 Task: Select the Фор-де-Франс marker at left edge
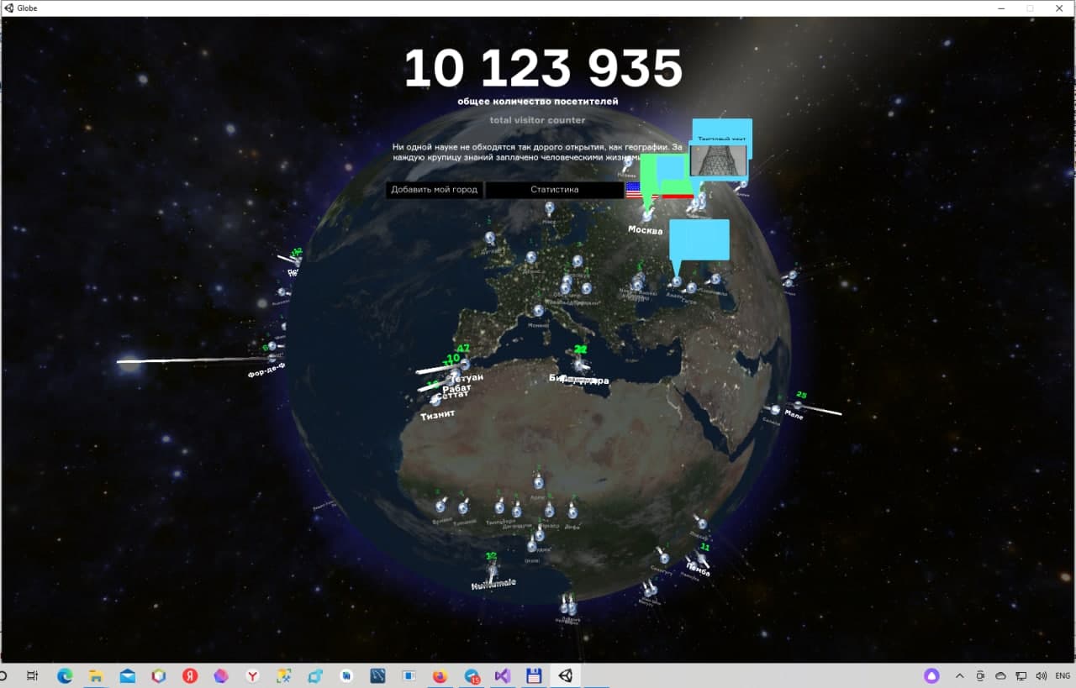271,359
